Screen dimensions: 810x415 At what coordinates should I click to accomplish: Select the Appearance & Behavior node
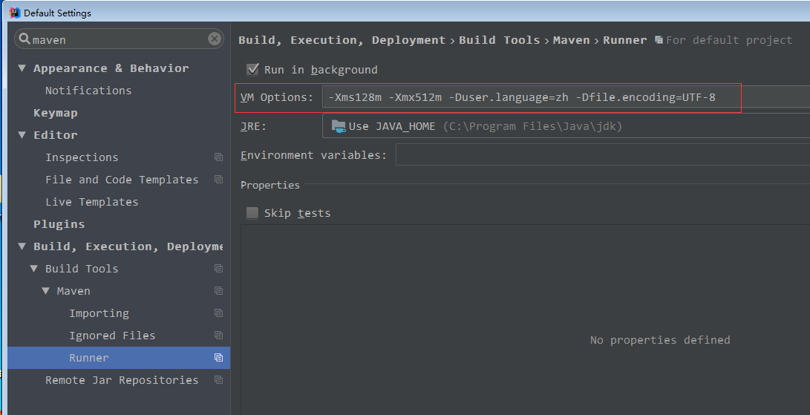pos(111,68)
